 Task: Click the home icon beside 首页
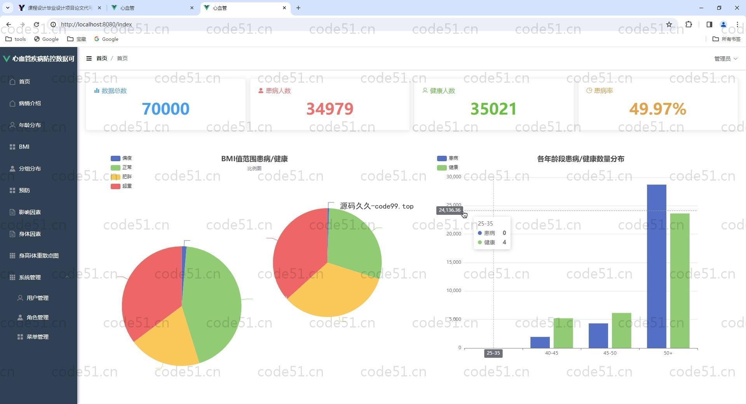(12, 82)
